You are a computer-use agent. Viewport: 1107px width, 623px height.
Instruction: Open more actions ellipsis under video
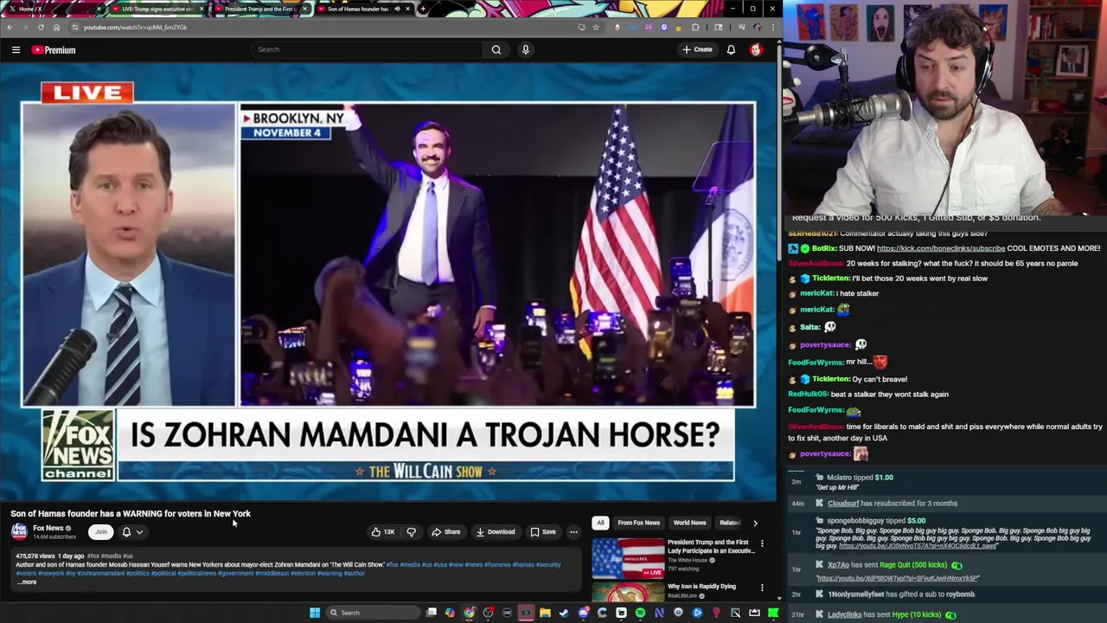pos(573,532)
